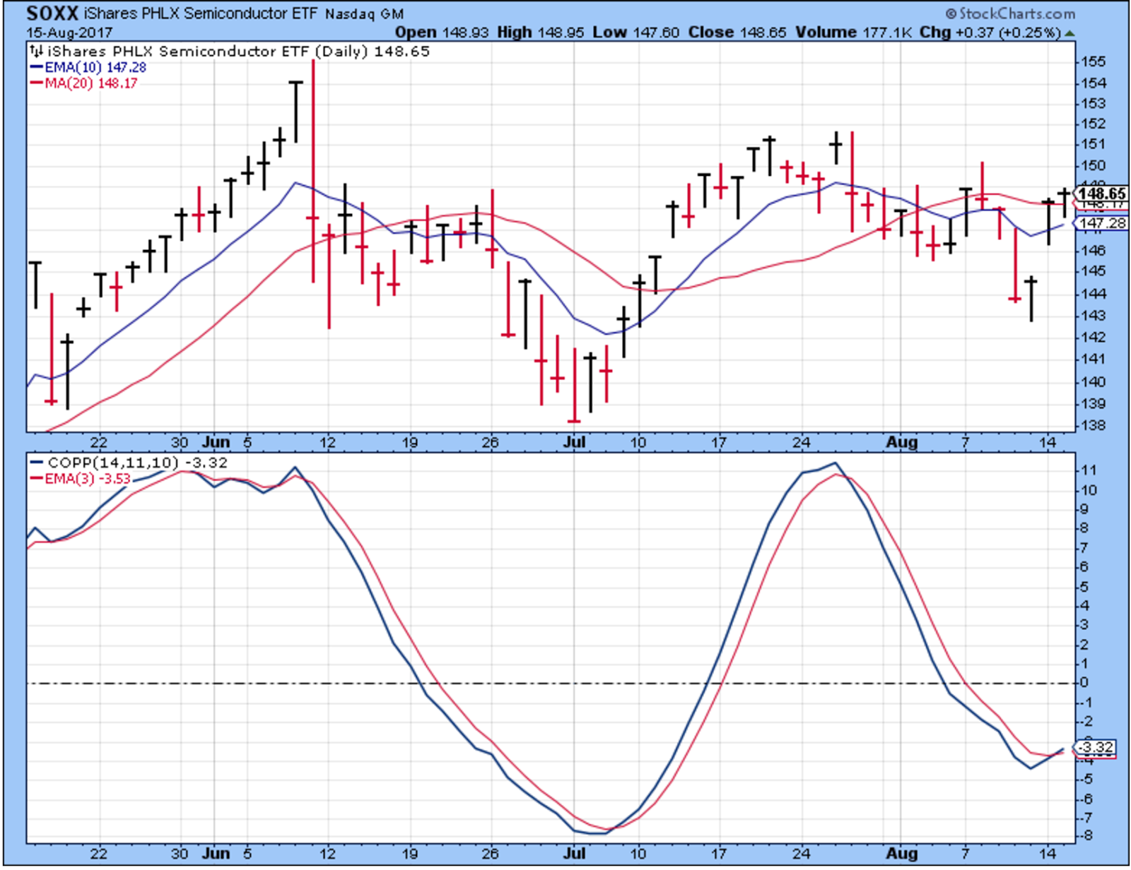Click the 'Low 147.60' value
Screen dimensions: 1131x870
pos(636,32)
